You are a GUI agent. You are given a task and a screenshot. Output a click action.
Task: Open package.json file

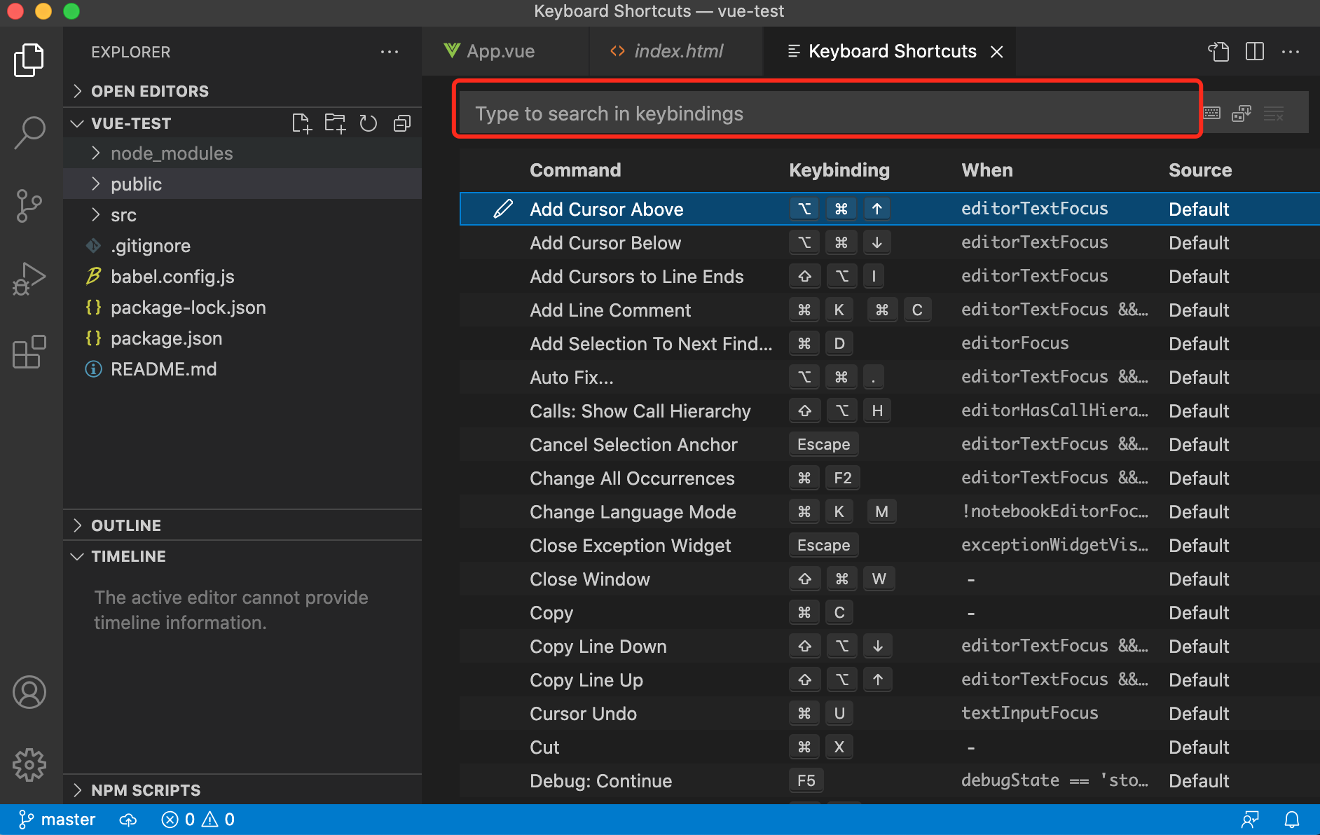[242, 338]
